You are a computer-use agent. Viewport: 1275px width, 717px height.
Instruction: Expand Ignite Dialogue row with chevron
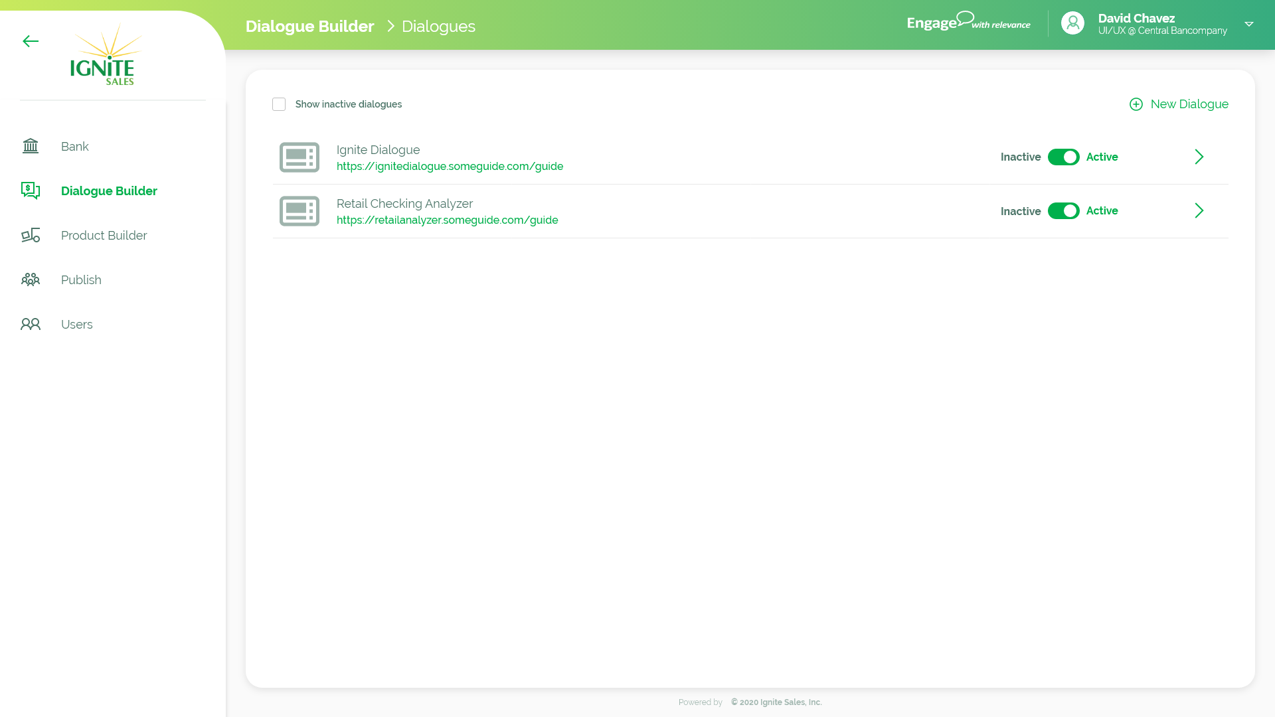[1199, 157]
